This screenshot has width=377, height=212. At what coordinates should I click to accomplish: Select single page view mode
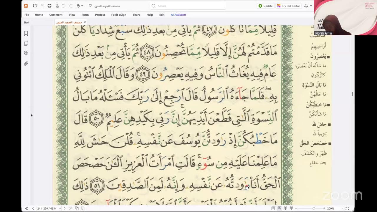click(x=273, y=208)
